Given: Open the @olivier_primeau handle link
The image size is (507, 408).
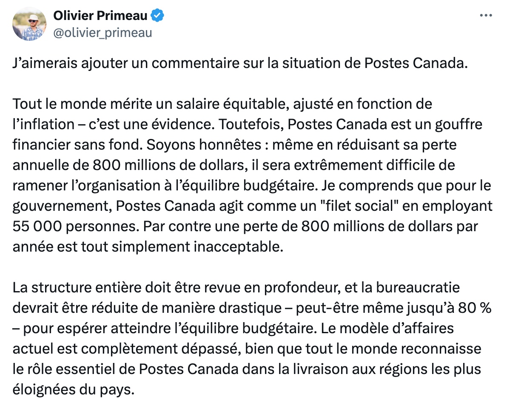Looking at the screenshot, I should click(x=103, y=33).
